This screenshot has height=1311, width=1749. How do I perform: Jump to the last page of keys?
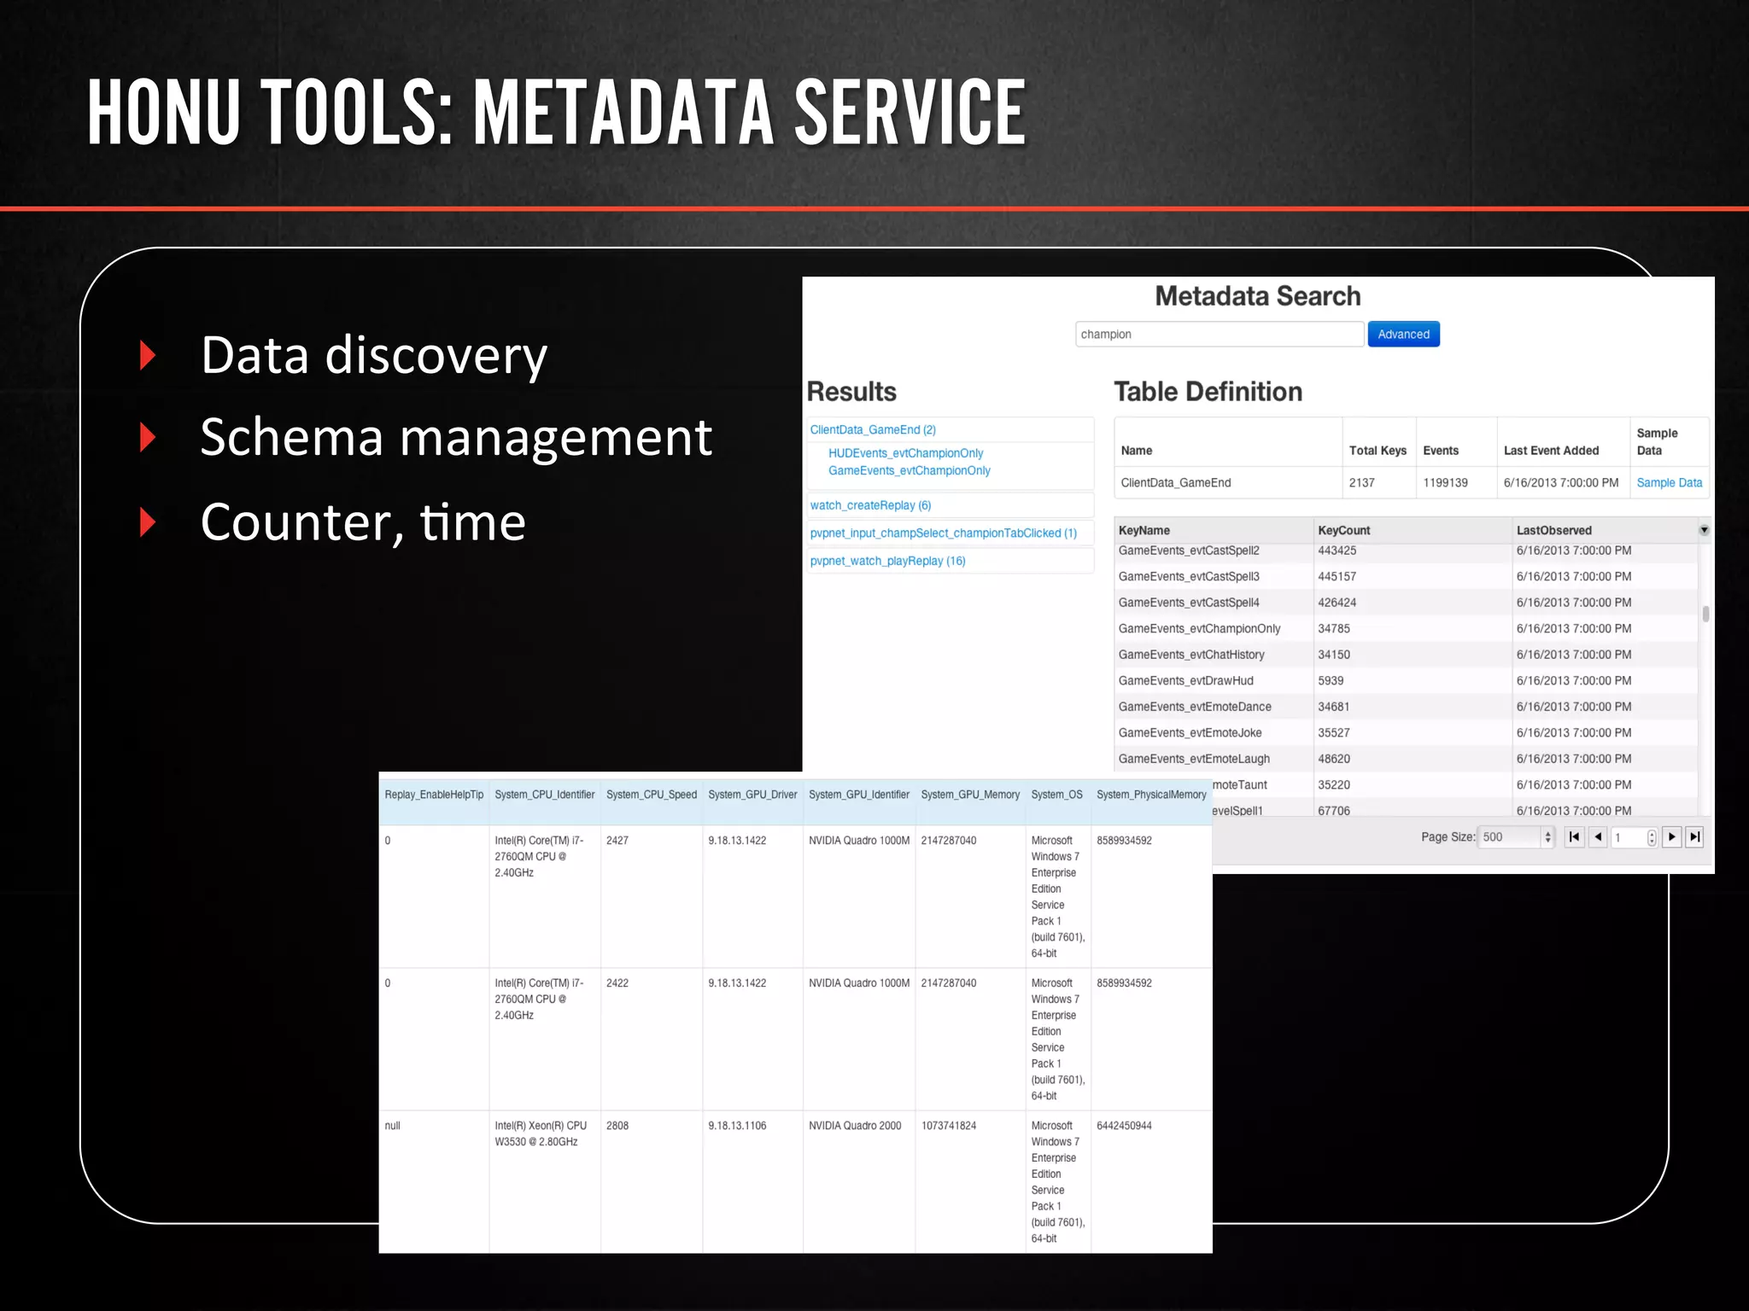(1695, 837)
